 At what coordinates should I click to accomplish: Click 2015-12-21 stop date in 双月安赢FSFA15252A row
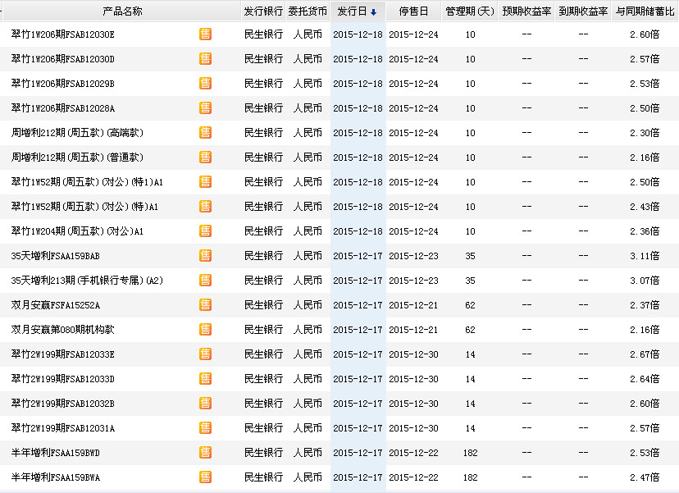pyautogui.click(x=413, y=305)
